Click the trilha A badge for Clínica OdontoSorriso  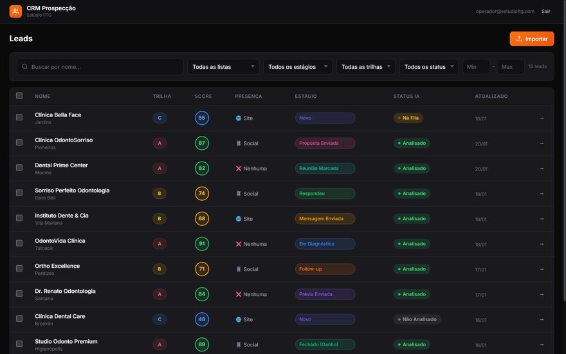(x=160, y=144)
